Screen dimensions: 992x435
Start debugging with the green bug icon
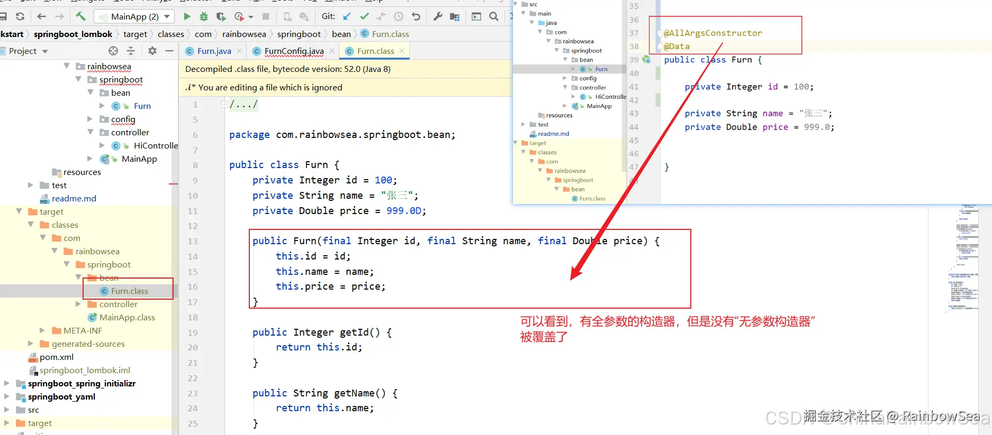coord(204,16)
